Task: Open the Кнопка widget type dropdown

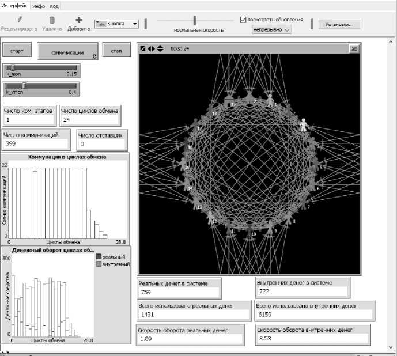Action: point(117,24)
